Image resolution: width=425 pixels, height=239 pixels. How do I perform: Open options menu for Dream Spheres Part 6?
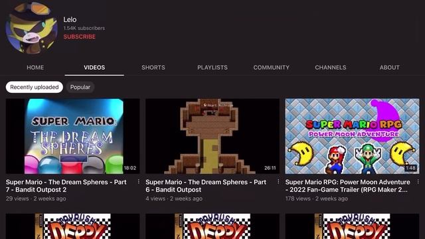coord(278,181)
